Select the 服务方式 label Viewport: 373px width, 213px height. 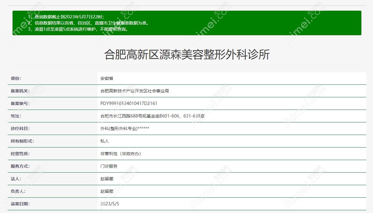20,166
